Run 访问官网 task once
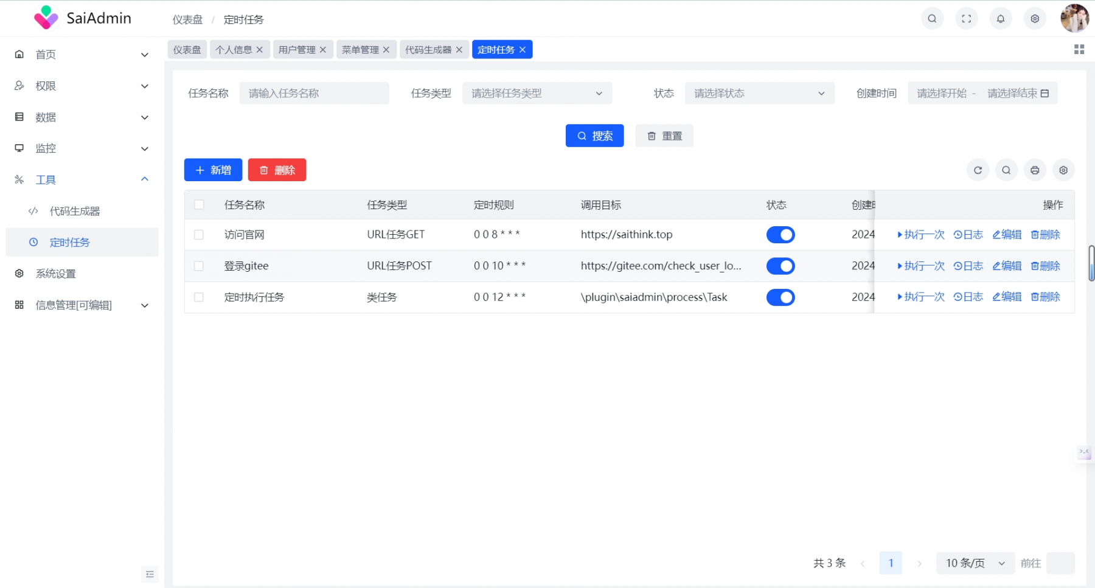Screen dimensions: 1095x588 [x=921, y=235]
